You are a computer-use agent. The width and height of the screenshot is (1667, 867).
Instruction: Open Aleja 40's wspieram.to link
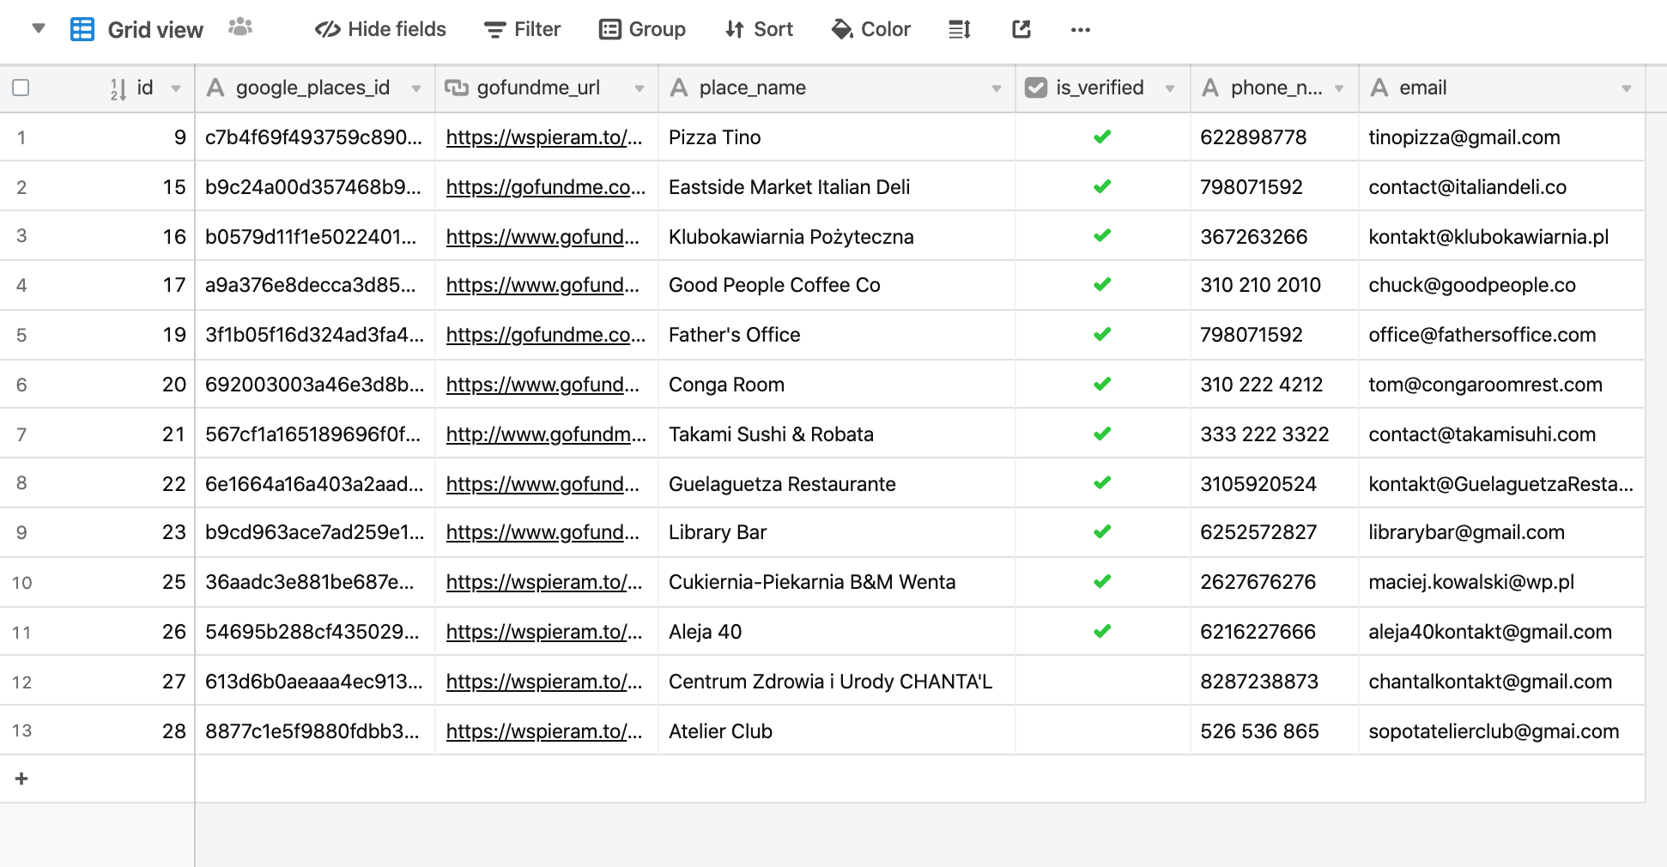tap(544, 632)
